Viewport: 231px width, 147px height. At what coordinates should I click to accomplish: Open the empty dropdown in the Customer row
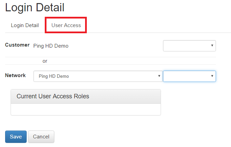click(x=189, y=46)
